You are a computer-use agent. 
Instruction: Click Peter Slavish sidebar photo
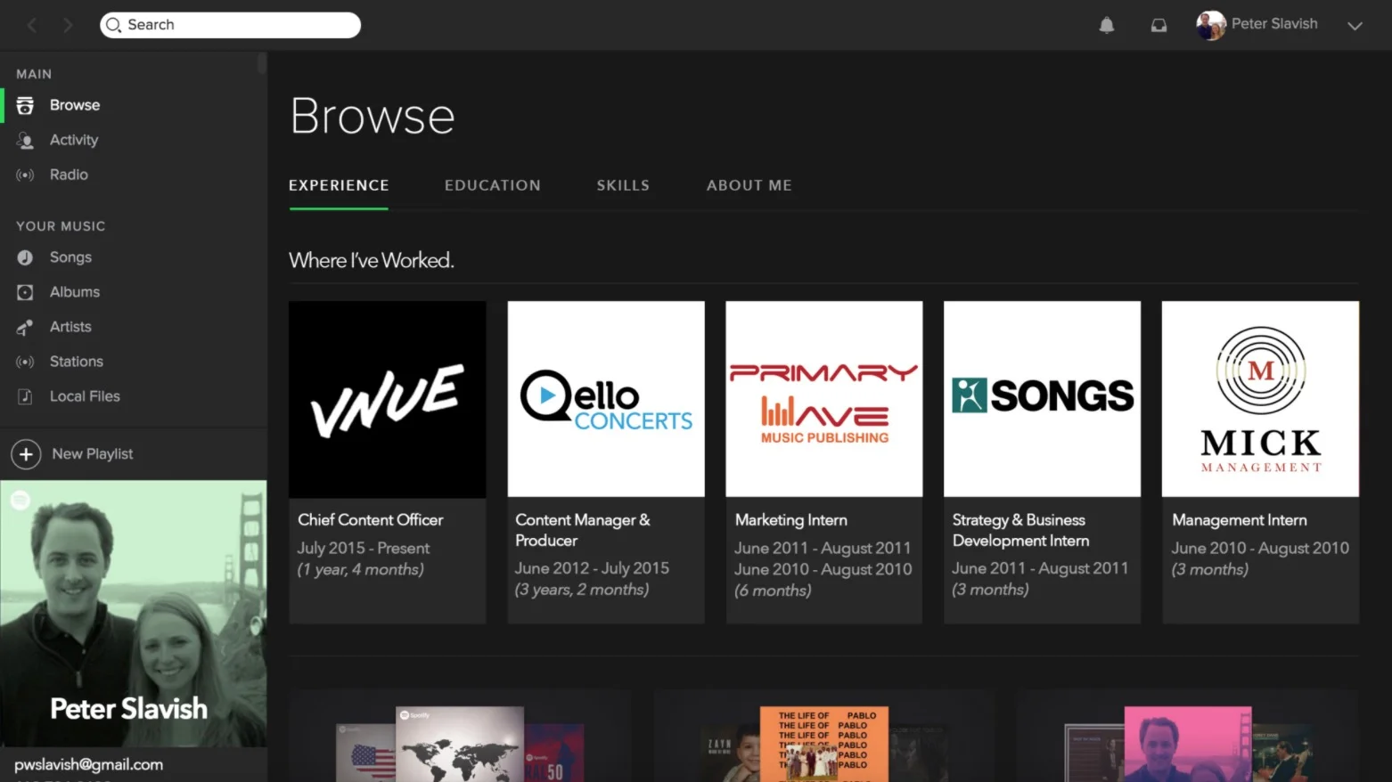tap(134, 614)
